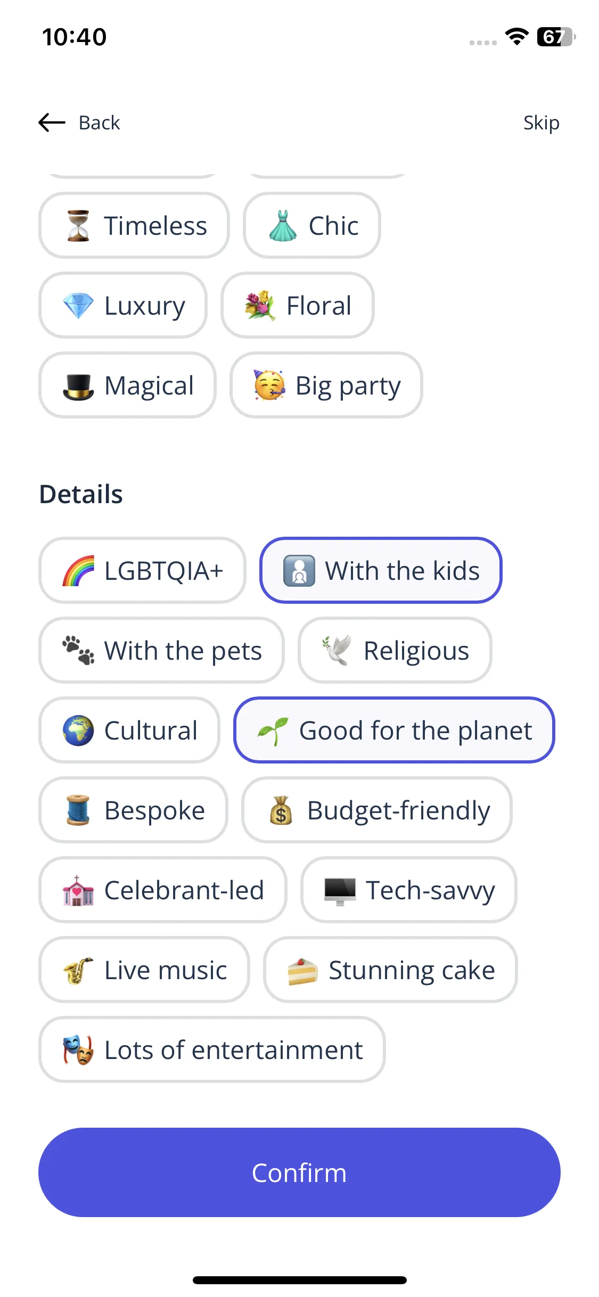Skip this step

541,122
